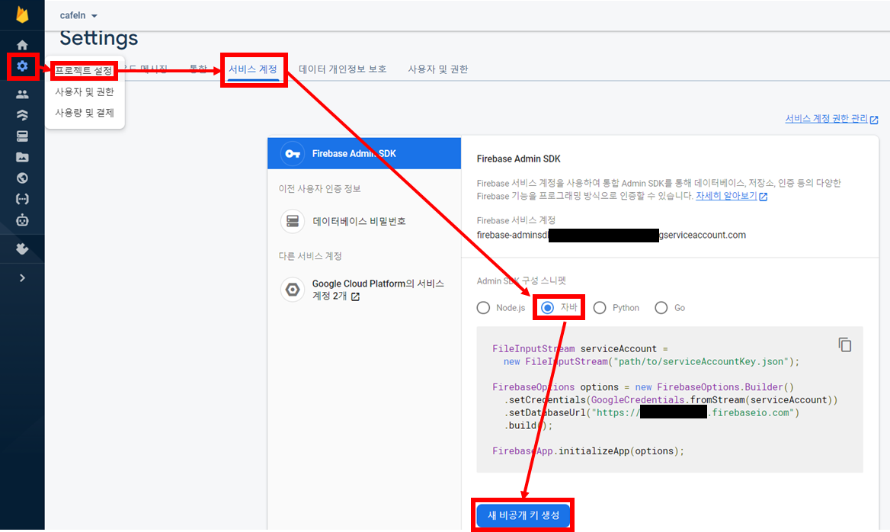The image size is (890, 532).
Task: Open the Storage image icon in sidebar
Action: pyautogui.click(x=22, y=157)
